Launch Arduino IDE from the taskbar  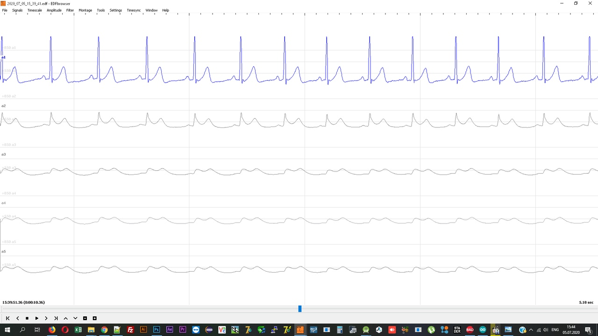pos(483,330)
